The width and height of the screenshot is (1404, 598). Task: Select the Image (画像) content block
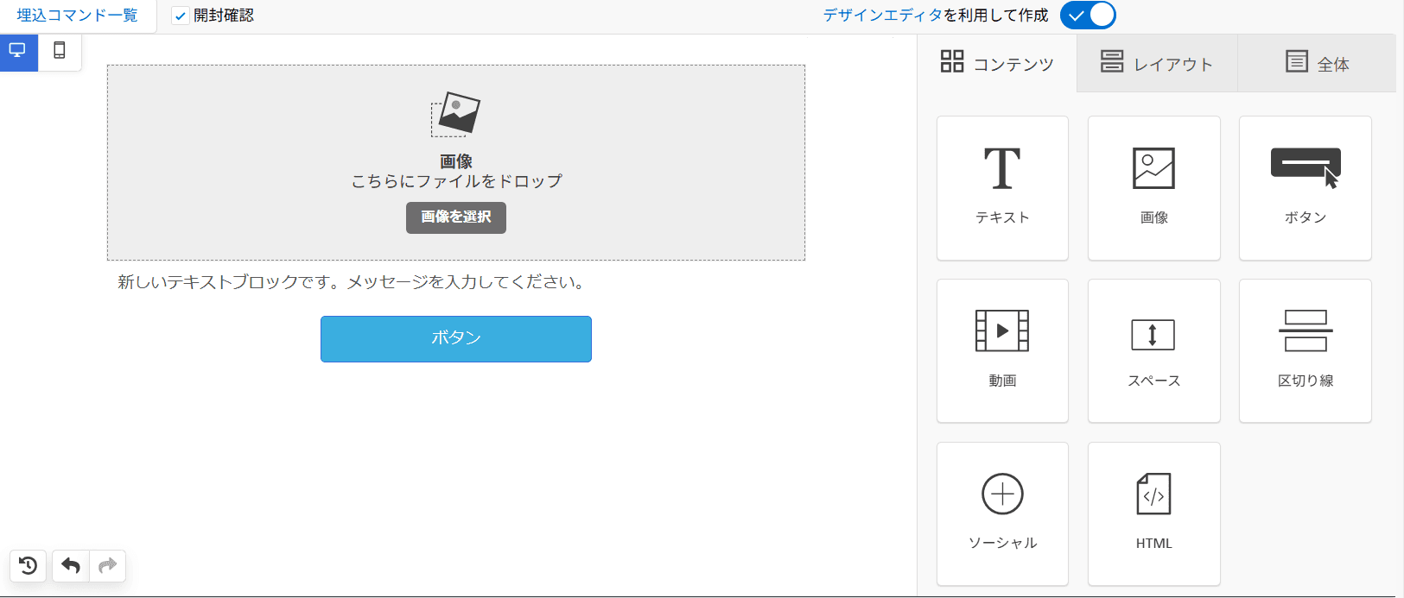[x=1153, y=188]
